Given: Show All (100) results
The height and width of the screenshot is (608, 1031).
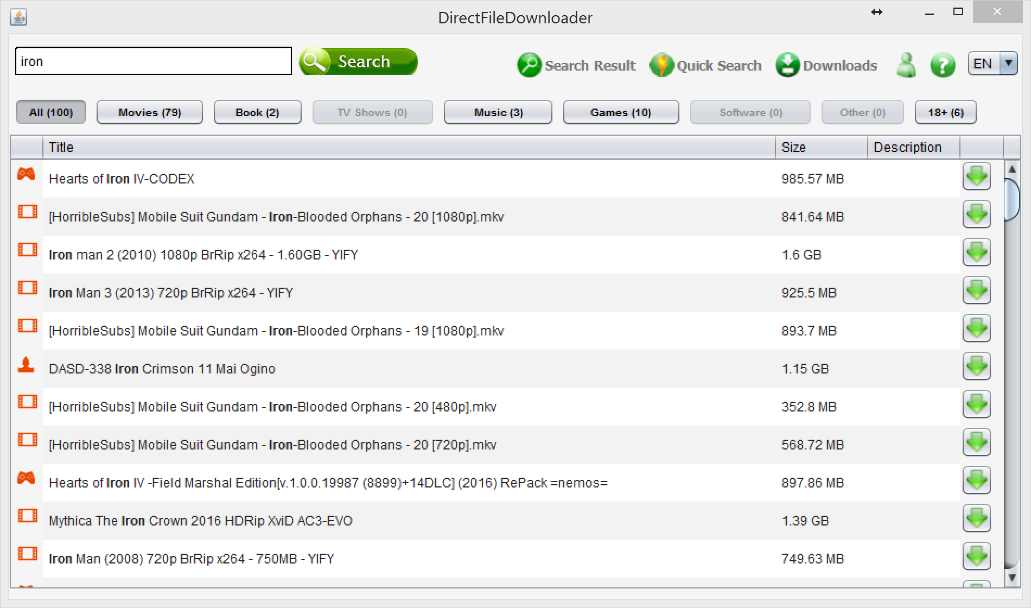Looking at the screenshot, I should pyautogui.click(x=51, y=112).
